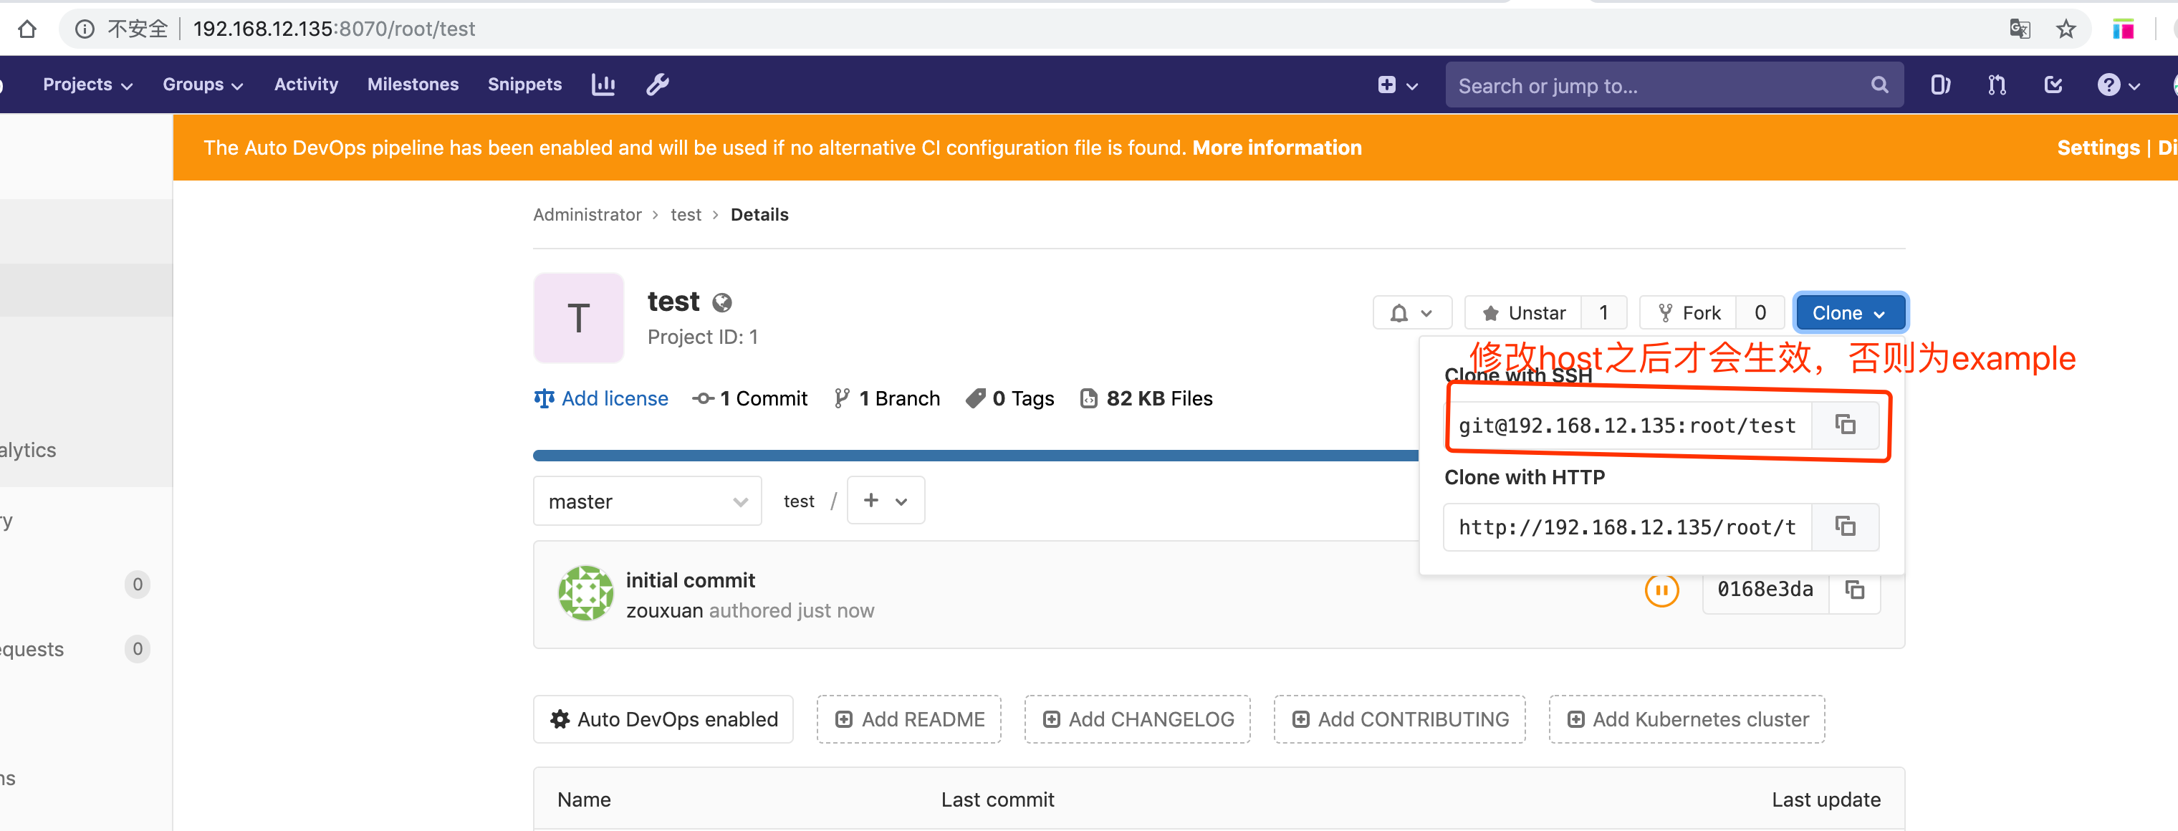Bookmark page with star icon
Image resolution: width=2178 pixels, height=831 pixels.
tap(2066, 29)
